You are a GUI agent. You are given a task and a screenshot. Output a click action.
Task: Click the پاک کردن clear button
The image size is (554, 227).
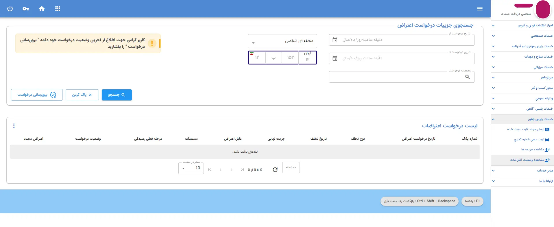(x=82, y=95)
